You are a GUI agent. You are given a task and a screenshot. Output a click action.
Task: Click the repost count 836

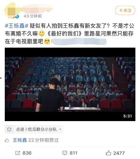[x=27, y=153]
